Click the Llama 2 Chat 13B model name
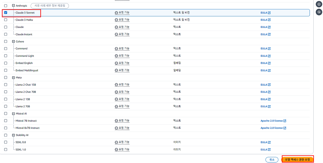Viewport: 323px width, 163px height. click(x=26, y=85)
